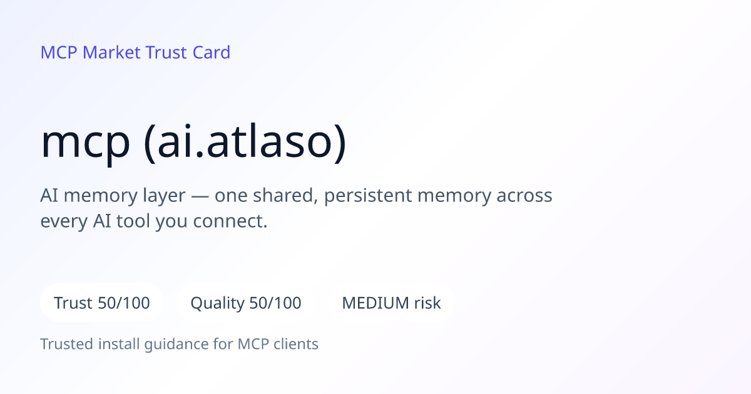Viewport: 751px width, 394px height.
Task: Click 'MCP clients' in the footer
Action: point(278,344)
